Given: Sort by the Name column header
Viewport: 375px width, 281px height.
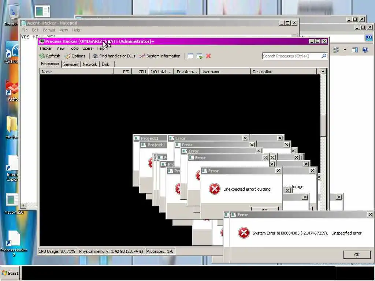Looking at the screenshot, I should tap(76, 72).
